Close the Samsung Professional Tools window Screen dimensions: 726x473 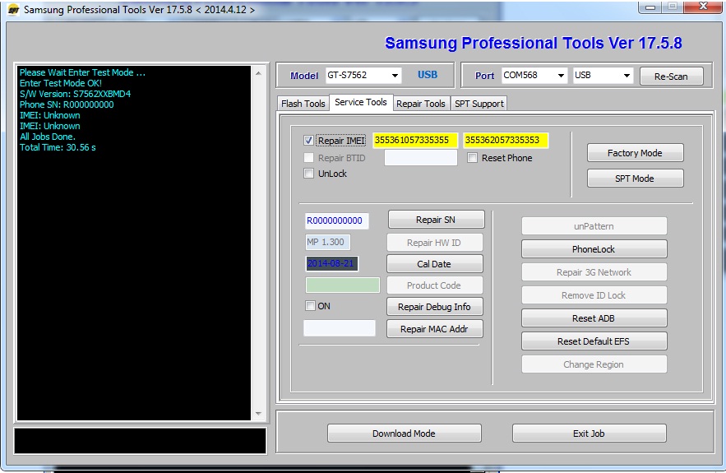[703, 7]
